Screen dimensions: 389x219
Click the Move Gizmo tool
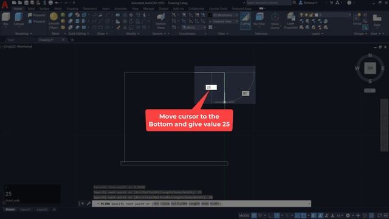pos(275,21)
